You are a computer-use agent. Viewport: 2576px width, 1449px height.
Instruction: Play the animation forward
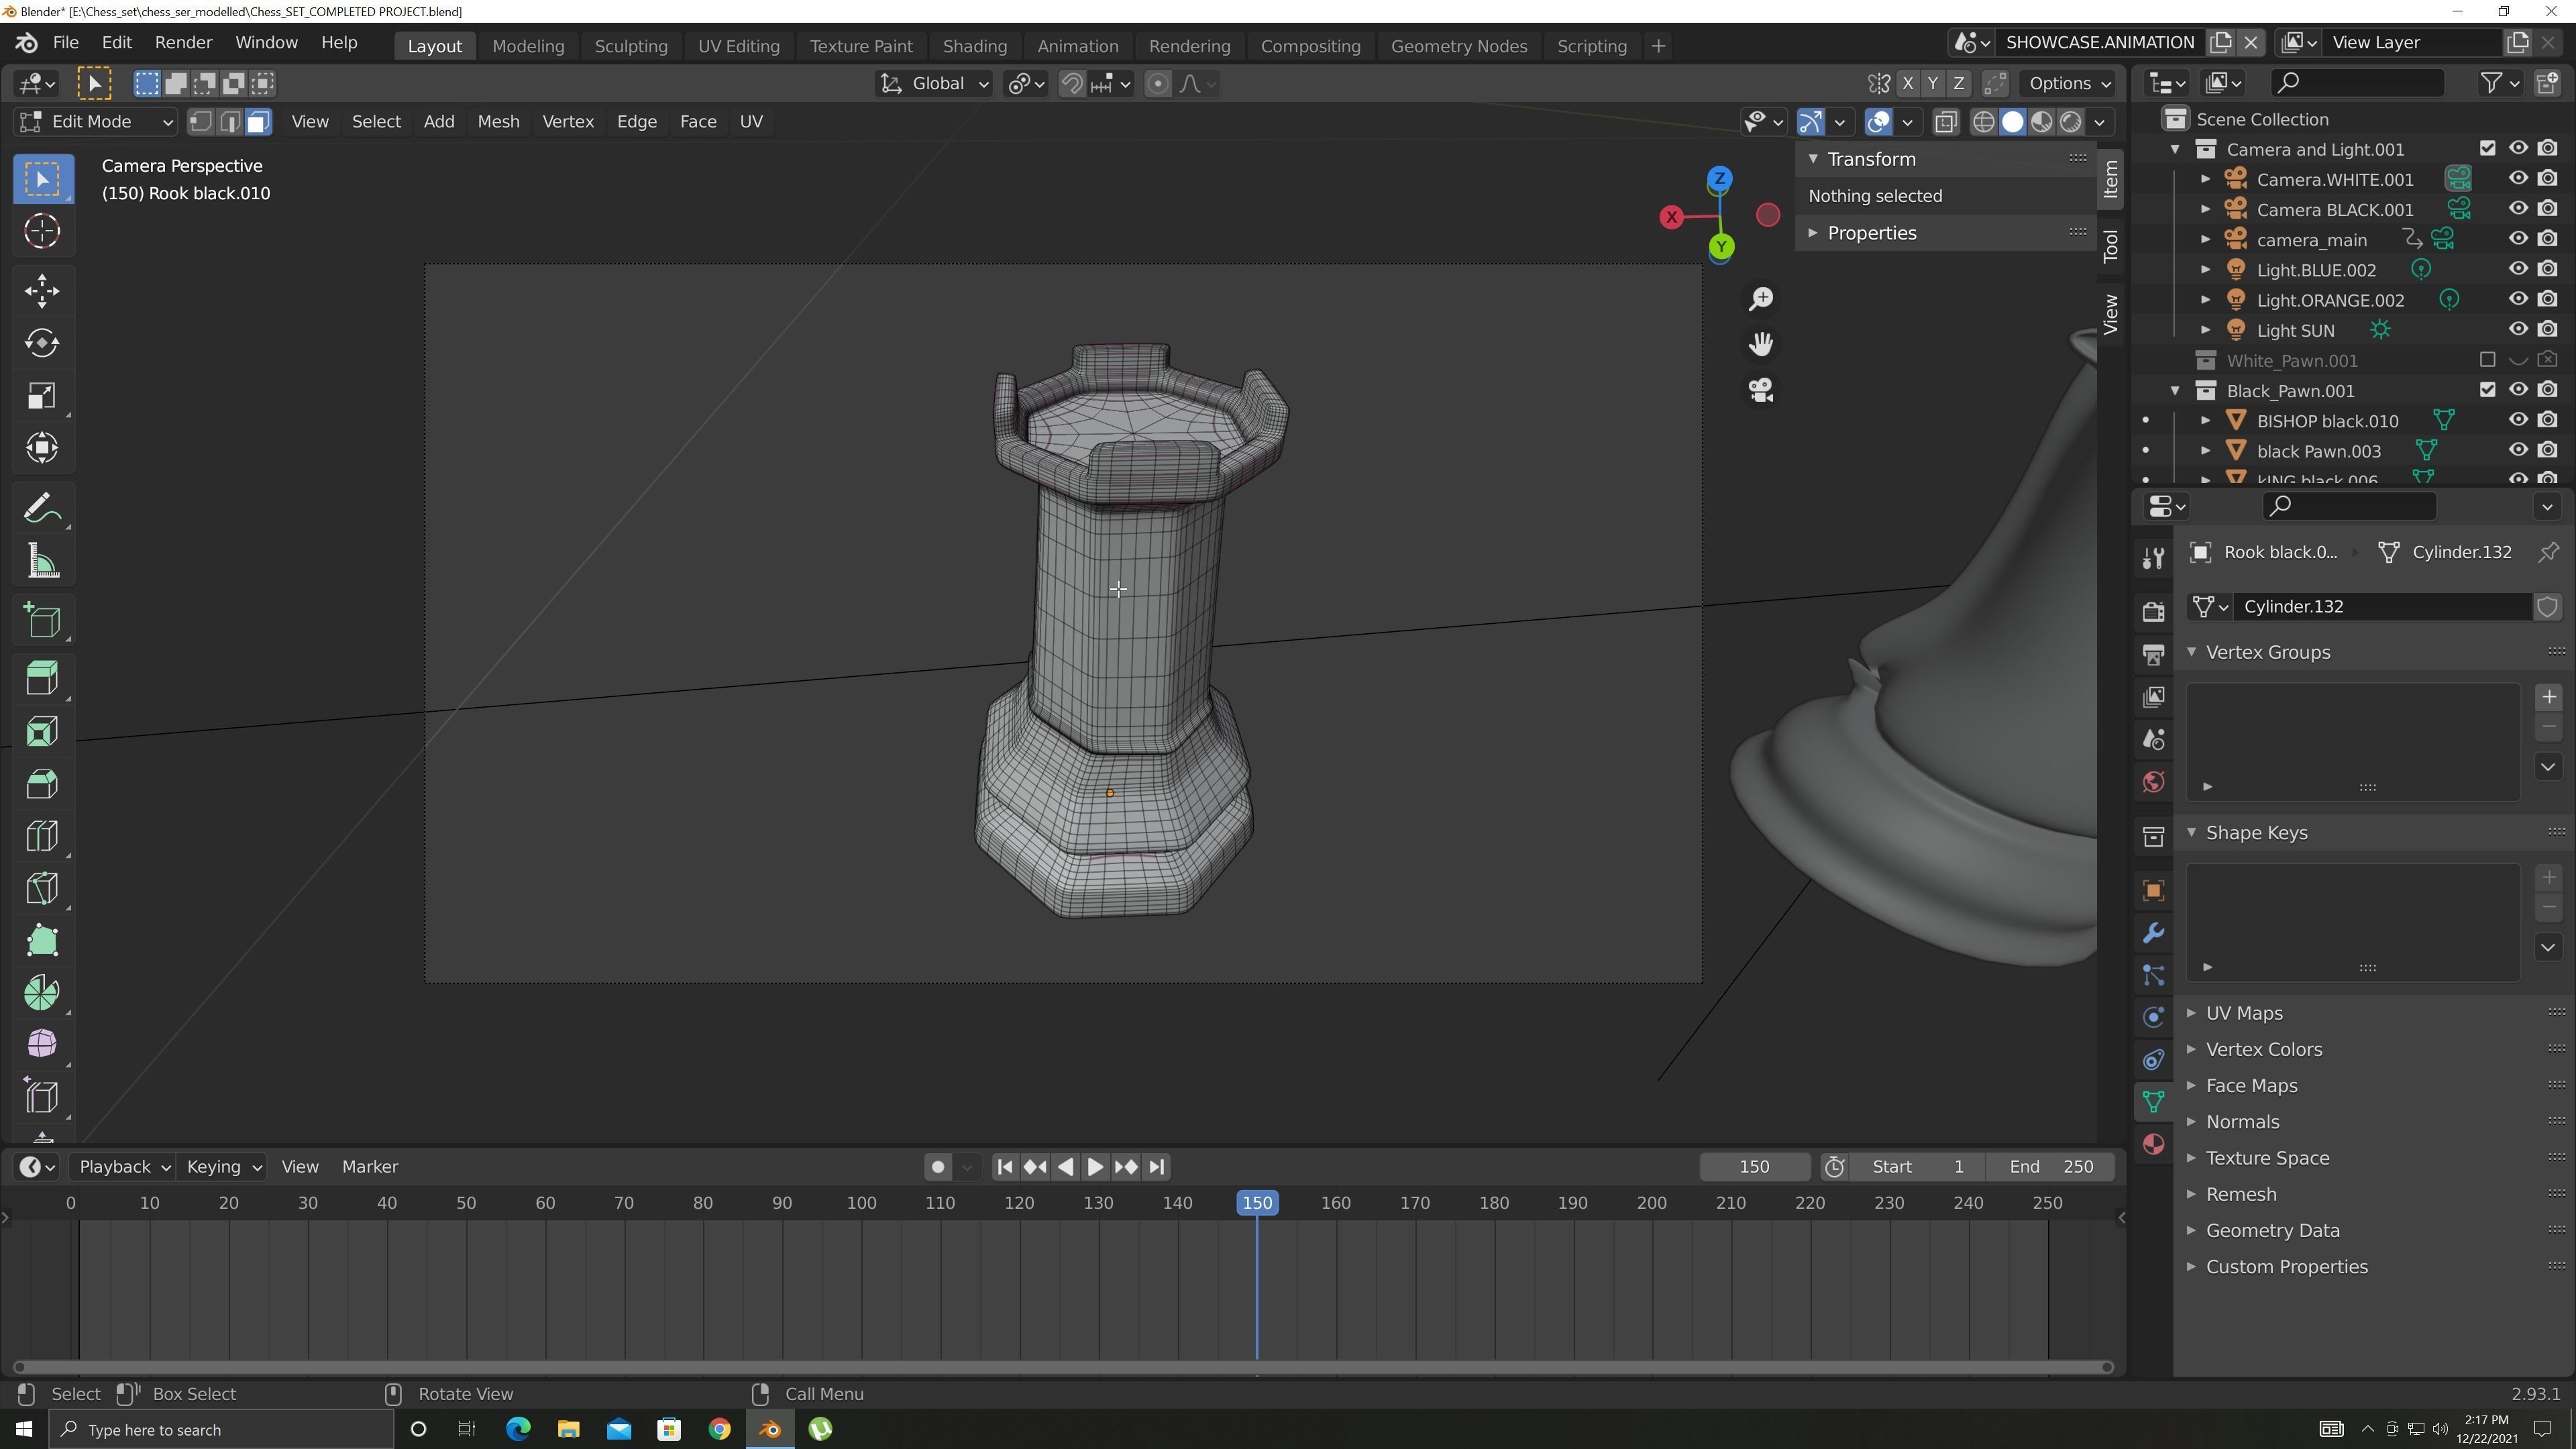pos(1095,1167)
